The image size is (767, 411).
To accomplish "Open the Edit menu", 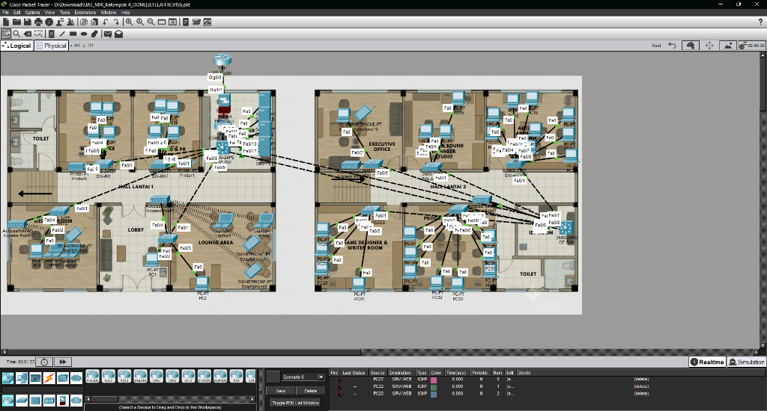I will coord(17,12).
